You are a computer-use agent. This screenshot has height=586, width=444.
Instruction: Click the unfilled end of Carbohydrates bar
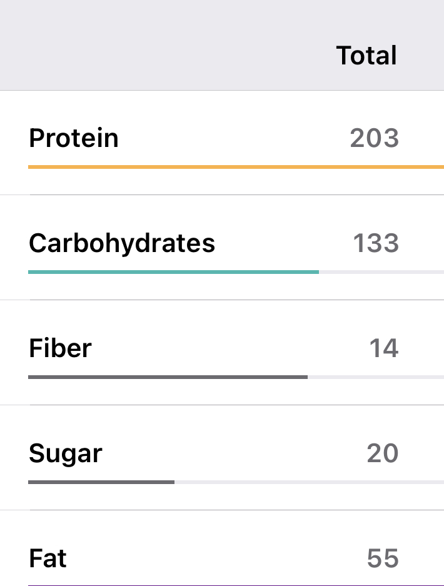coord(381,272)
